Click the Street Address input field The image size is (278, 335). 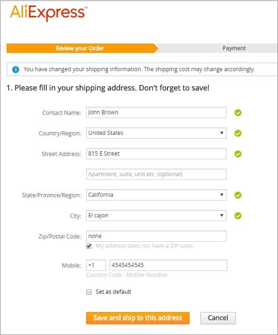(156, 154)
